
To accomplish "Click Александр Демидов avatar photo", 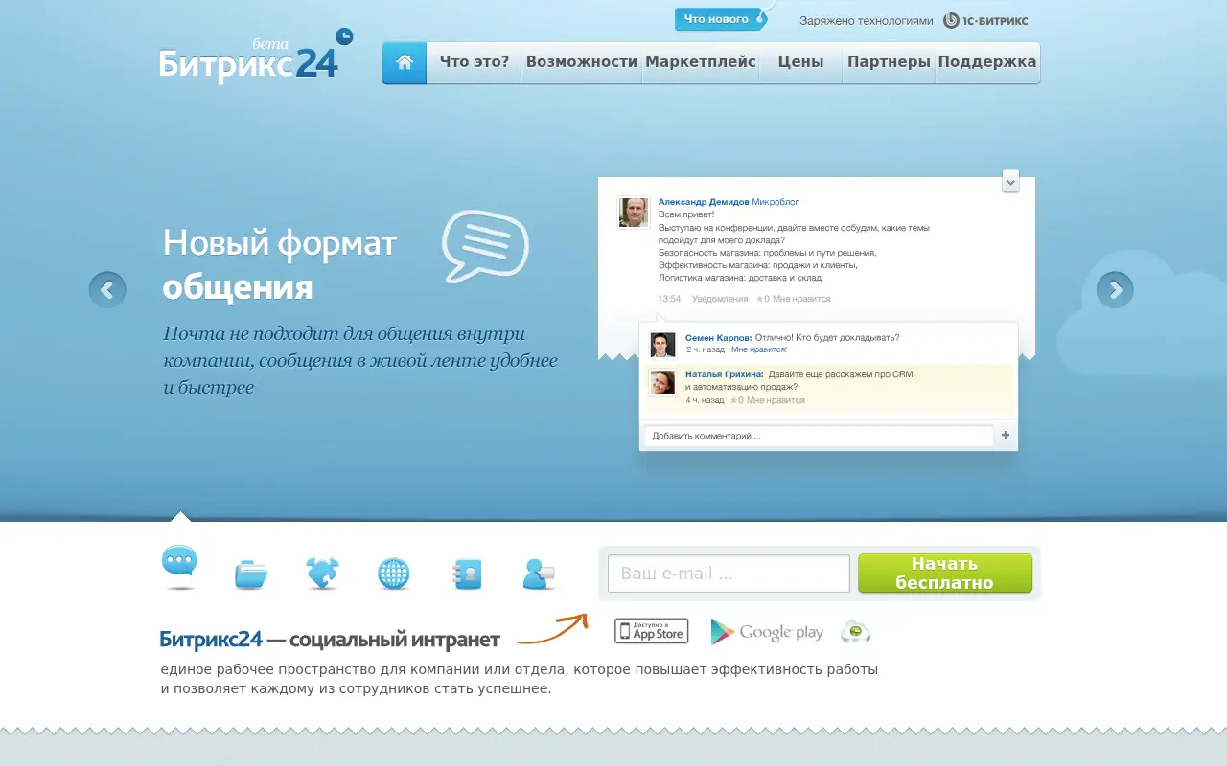I will tap(634, 213).
